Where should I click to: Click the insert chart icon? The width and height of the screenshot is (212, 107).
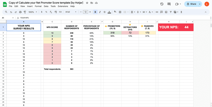tap(166, 12)
